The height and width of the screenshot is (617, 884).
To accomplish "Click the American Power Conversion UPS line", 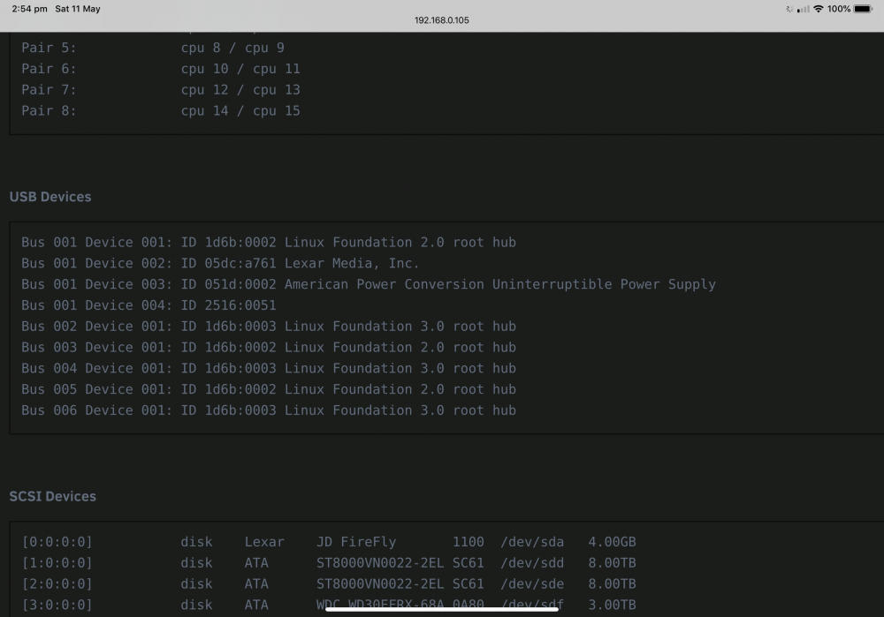I will coord(368,284).
